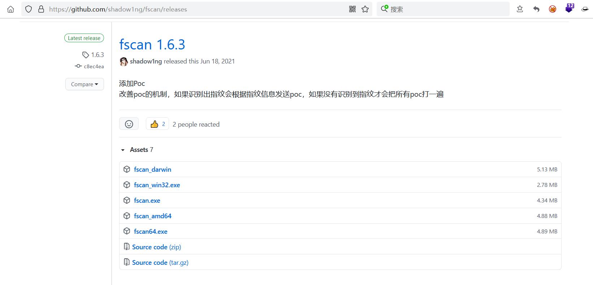Click the 添加Poc release note line
Viewport: 593px width, 285px height.
pyautogui.click(x=132, y=83)
